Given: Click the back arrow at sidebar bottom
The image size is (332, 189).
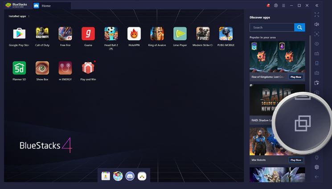Looking at the screenshot, I should [x=317, y=177].
